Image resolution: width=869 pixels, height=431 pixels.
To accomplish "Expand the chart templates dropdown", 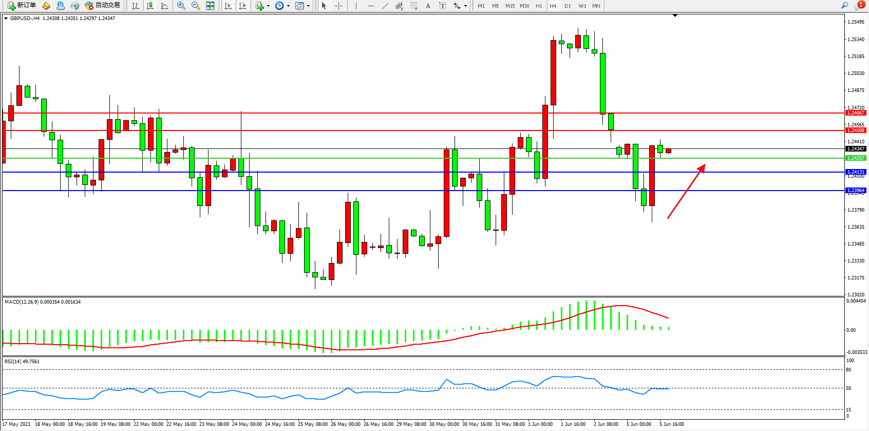I will click(308, 6).
